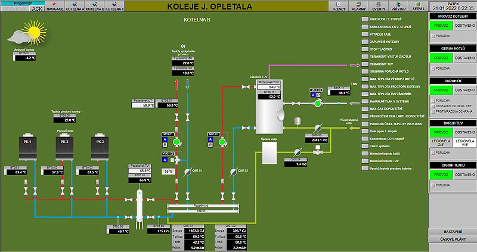The image size is (477, 252).
Task: Click the PK-2 gas boiler
Action: pyautogui.click(x=64, y=147)
